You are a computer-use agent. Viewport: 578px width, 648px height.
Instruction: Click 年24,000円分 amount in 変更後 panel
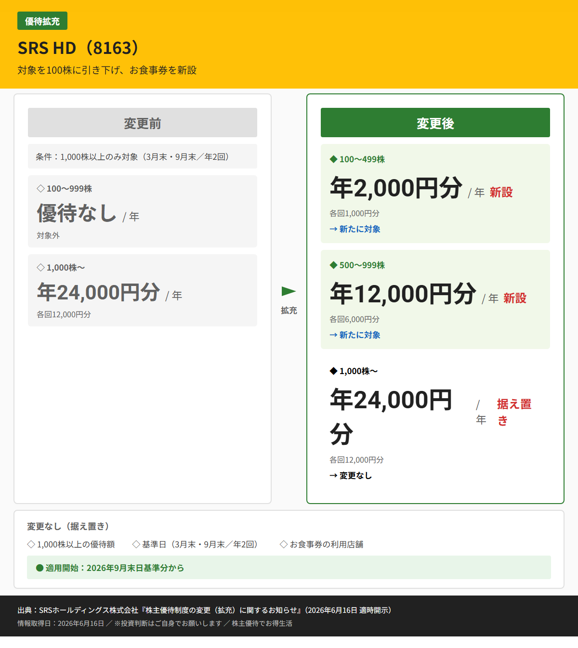point(391,416)
